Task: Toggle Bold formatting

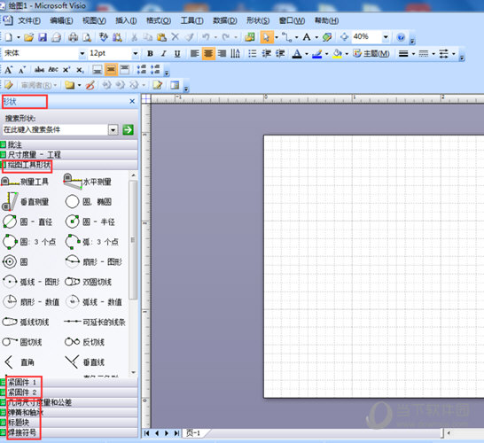Action: coord(150,54)
